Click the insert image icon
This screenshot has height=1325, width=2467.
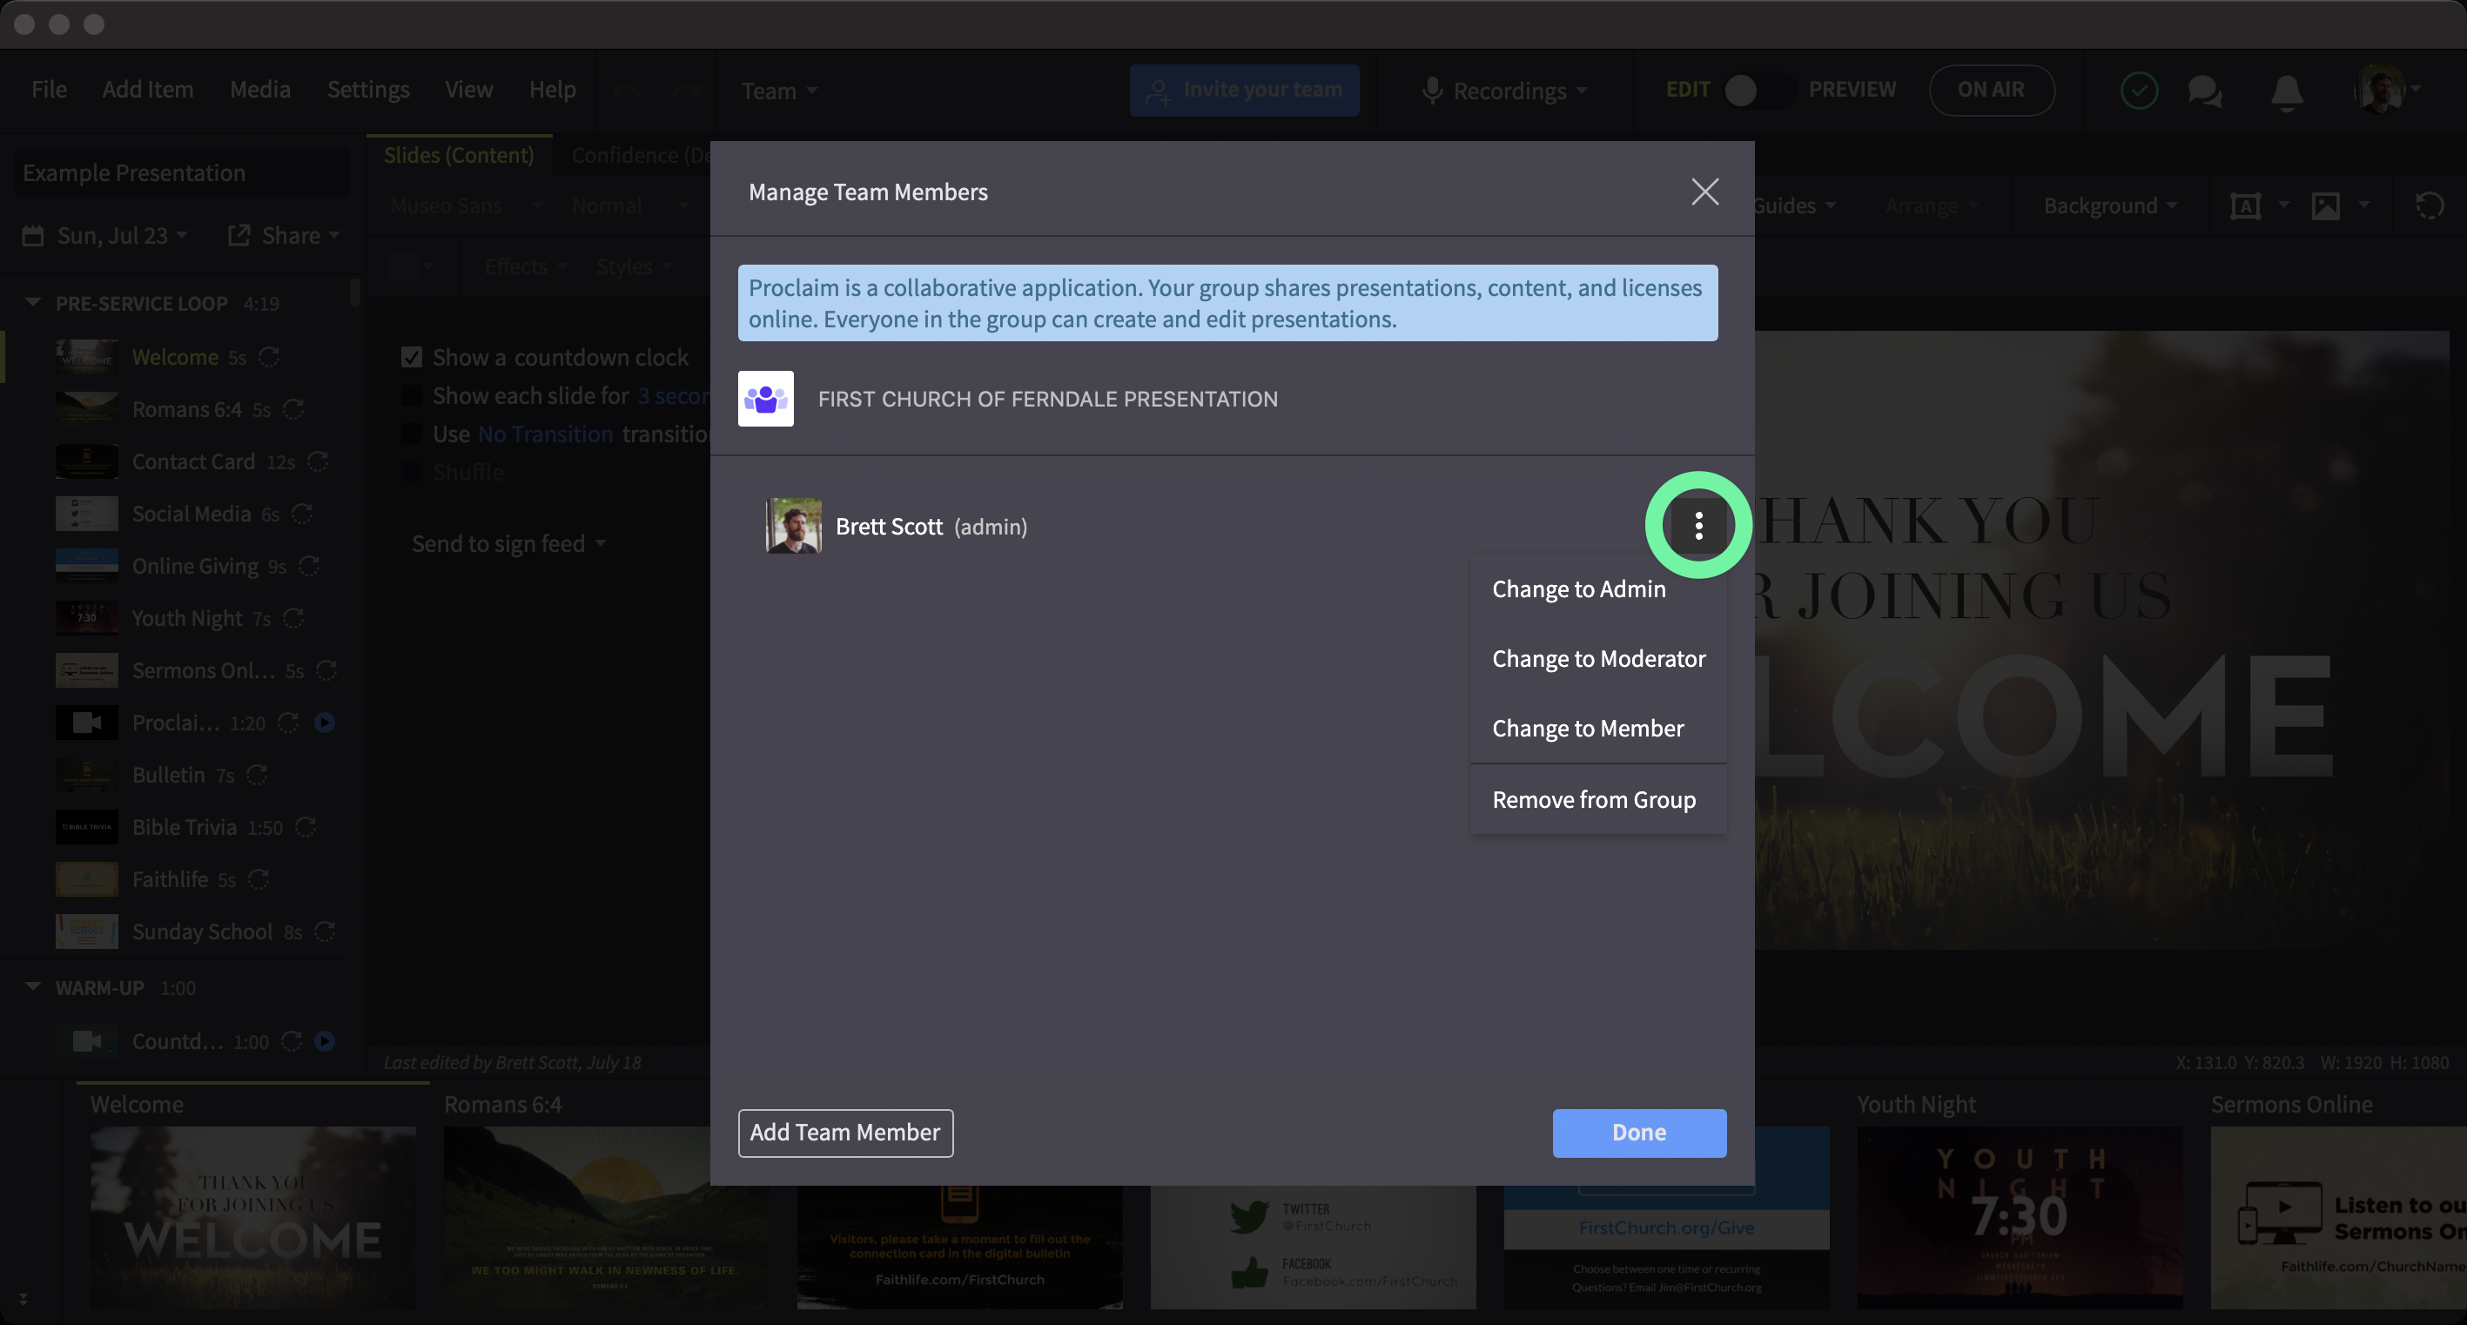tap(2325, 205)
